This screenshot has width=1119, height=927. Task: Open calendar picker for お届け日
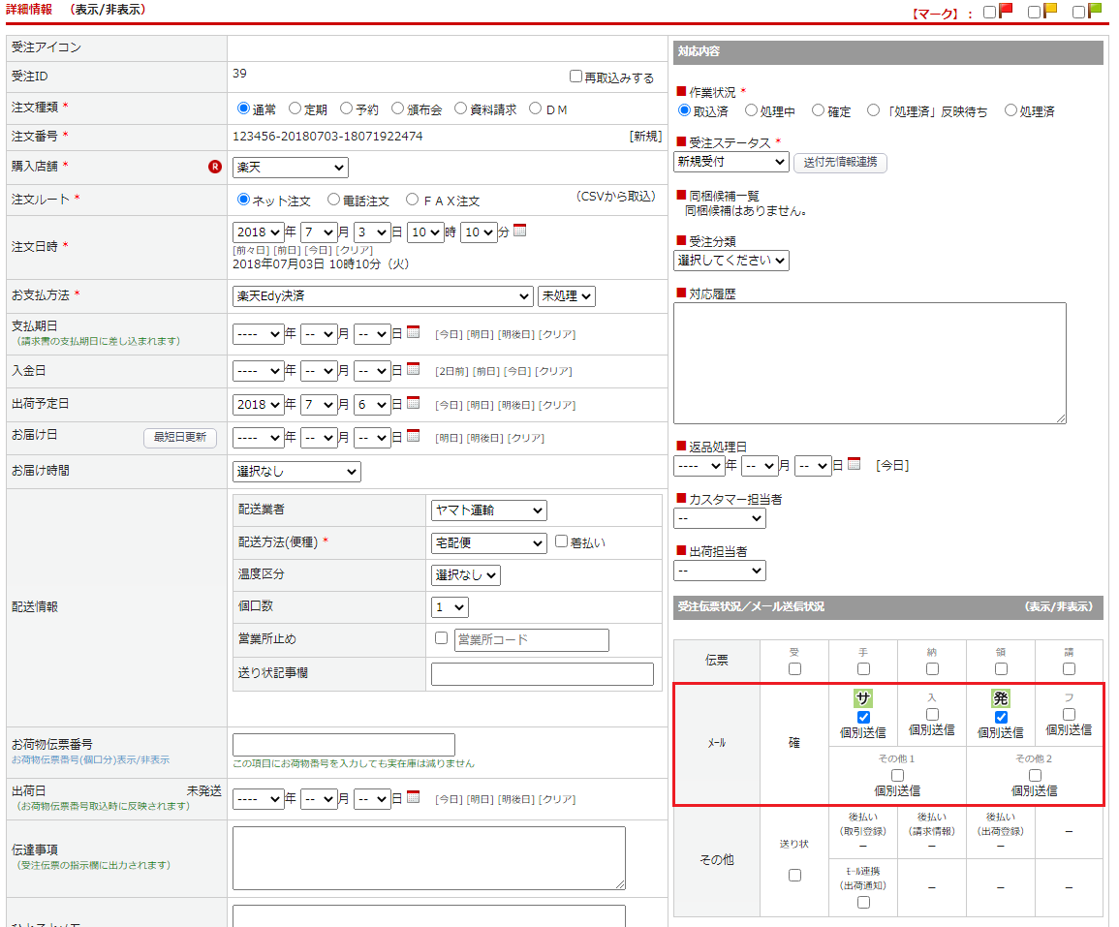pyautogui.click(x=413, y=436)
